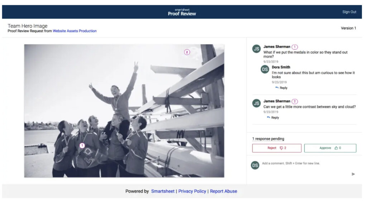
Task: Click the send comment arrow icon
Action: pos(353,174)
